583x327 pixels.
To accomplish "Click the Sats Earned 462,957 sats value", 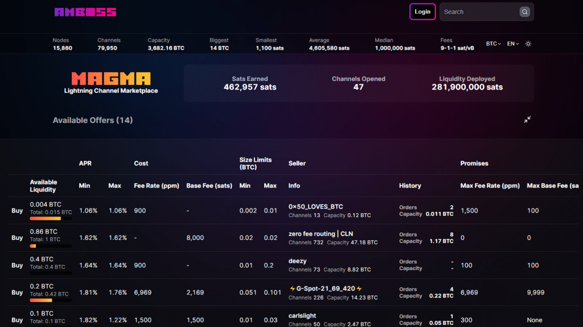I will (x=250, y=87).
